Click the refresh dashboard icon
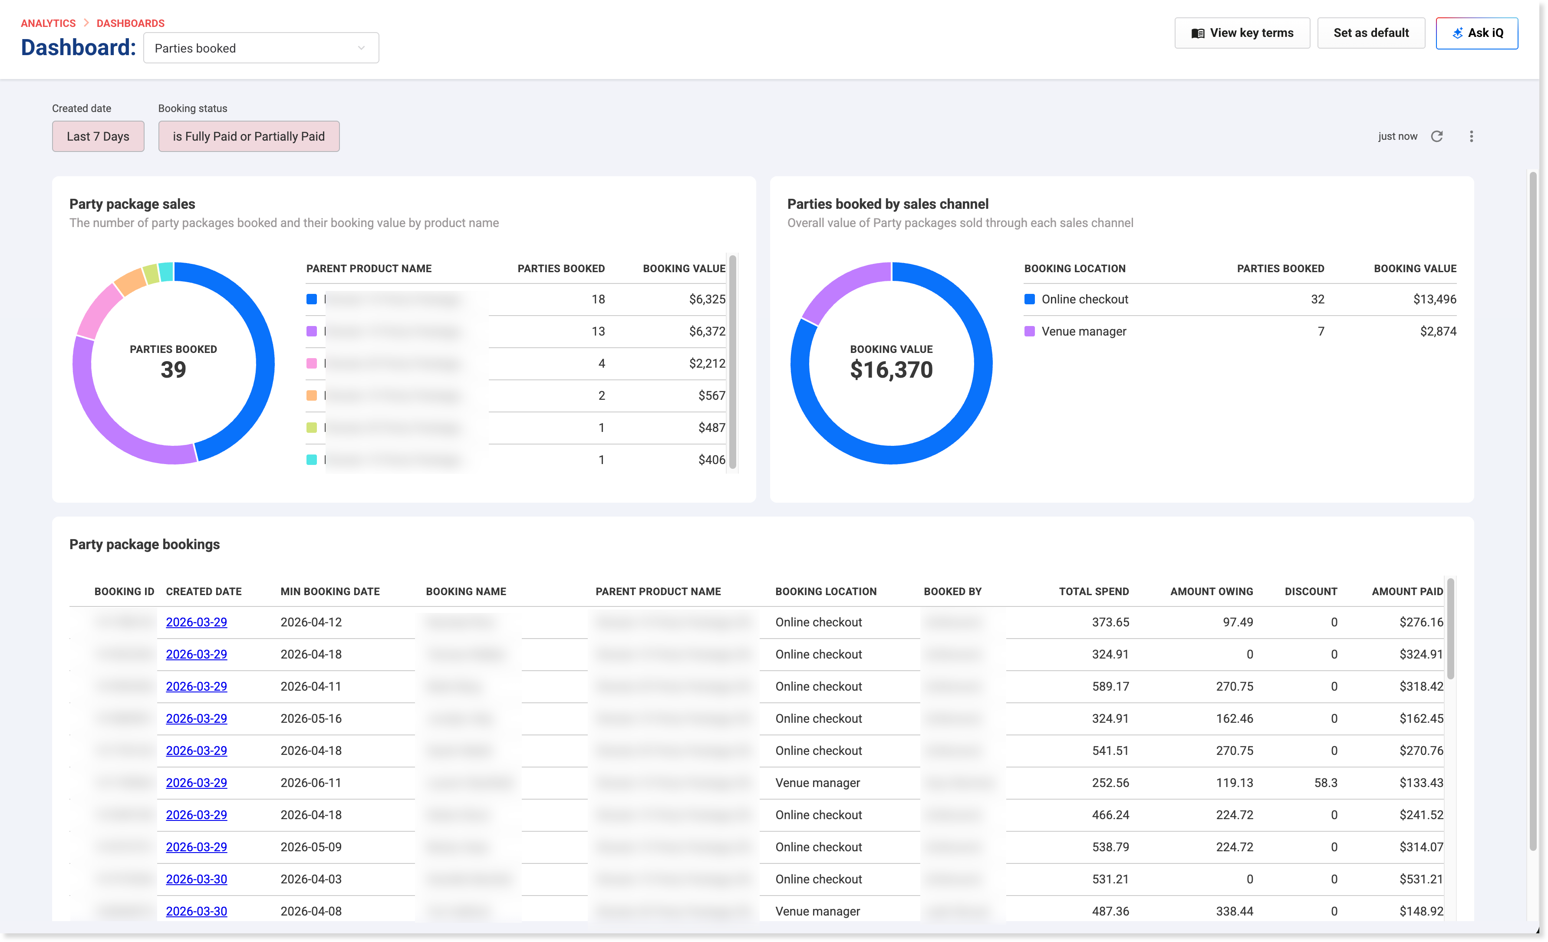 coord(1437,136)
